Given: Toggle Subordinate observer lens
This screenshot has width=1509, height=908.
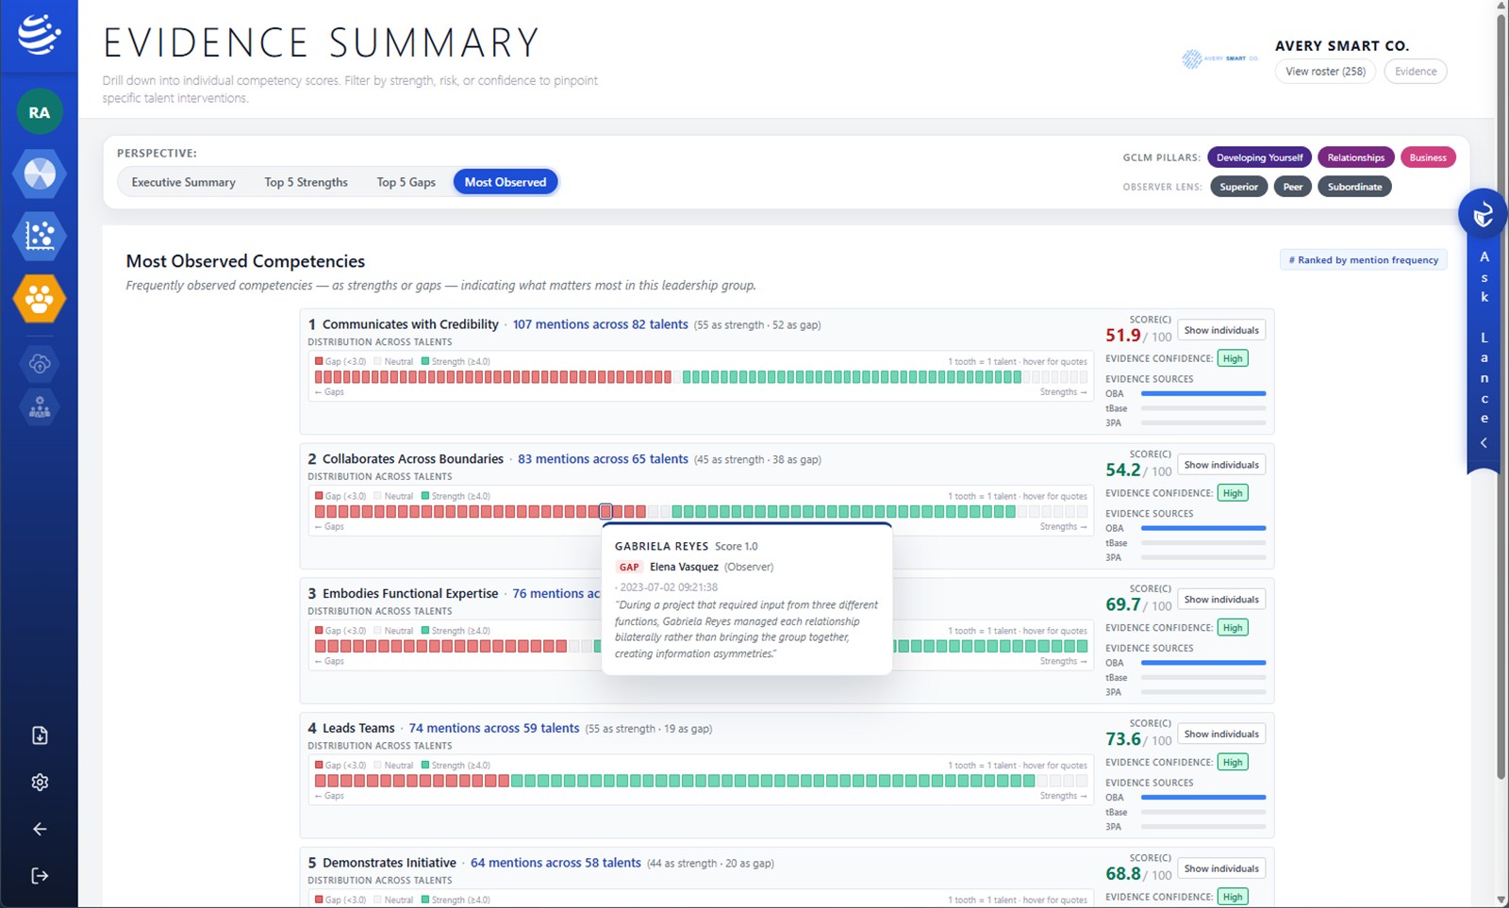Looking at the screenshot, I should click(1354, 187).
